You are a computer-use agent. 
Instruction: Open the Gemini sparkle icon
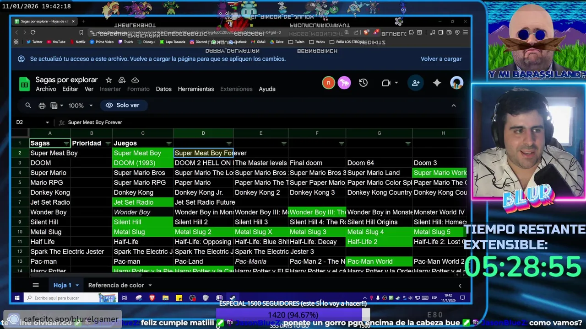pyautogui.click(x=437, y=83)
